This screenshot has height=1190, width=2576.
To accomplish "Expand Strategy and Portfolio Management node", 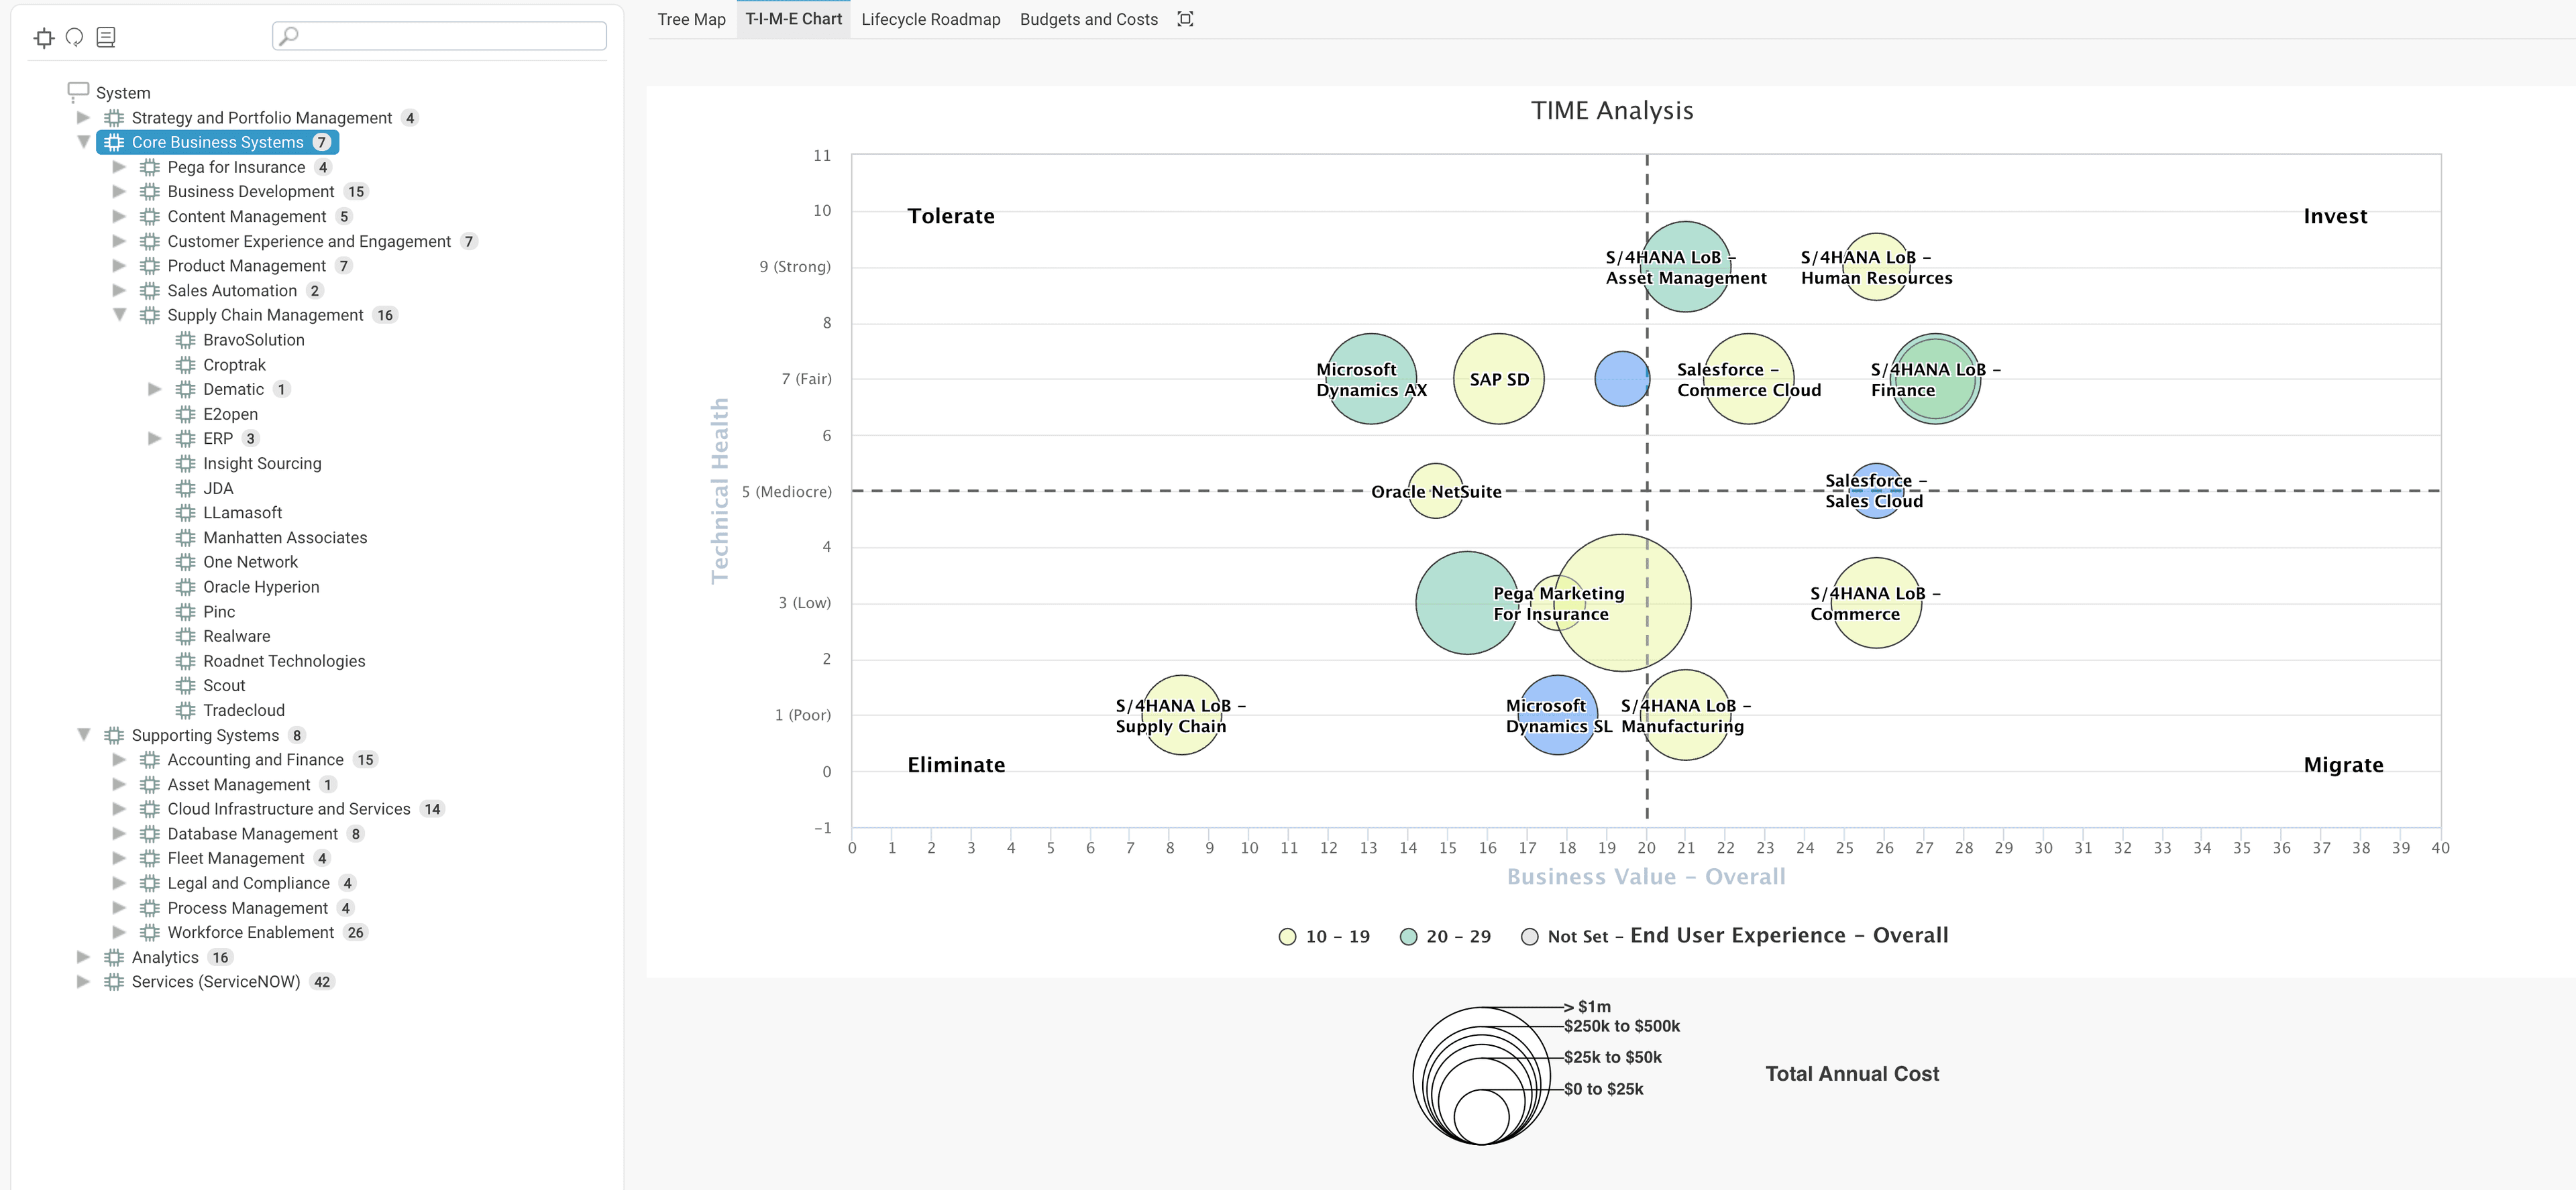I will tap(84, 117).
